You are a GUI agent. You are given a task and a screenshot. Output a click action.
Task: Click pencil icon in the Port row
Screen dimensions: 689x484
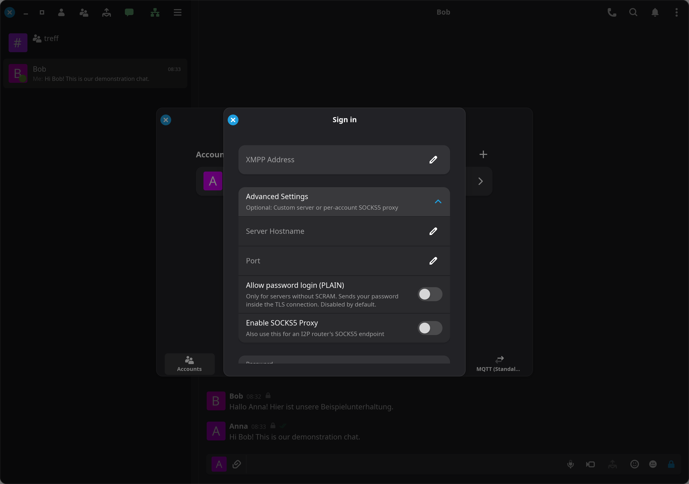coord(433,261)
